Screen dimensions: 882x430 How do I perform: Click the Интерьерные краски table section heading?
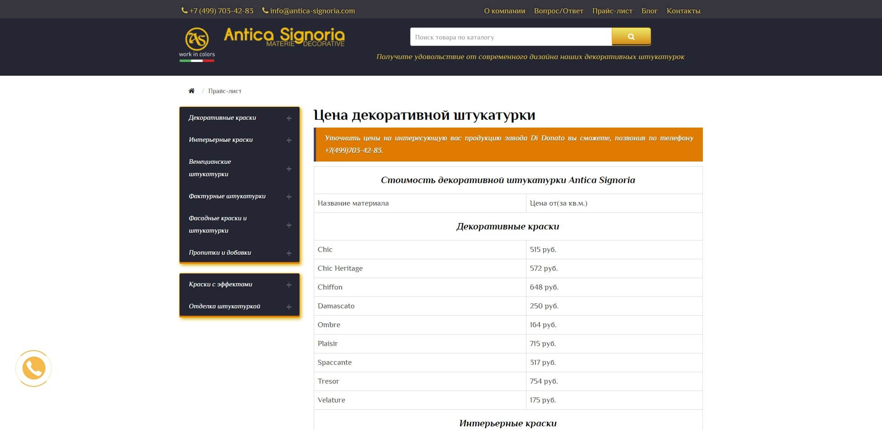(508, 423)
